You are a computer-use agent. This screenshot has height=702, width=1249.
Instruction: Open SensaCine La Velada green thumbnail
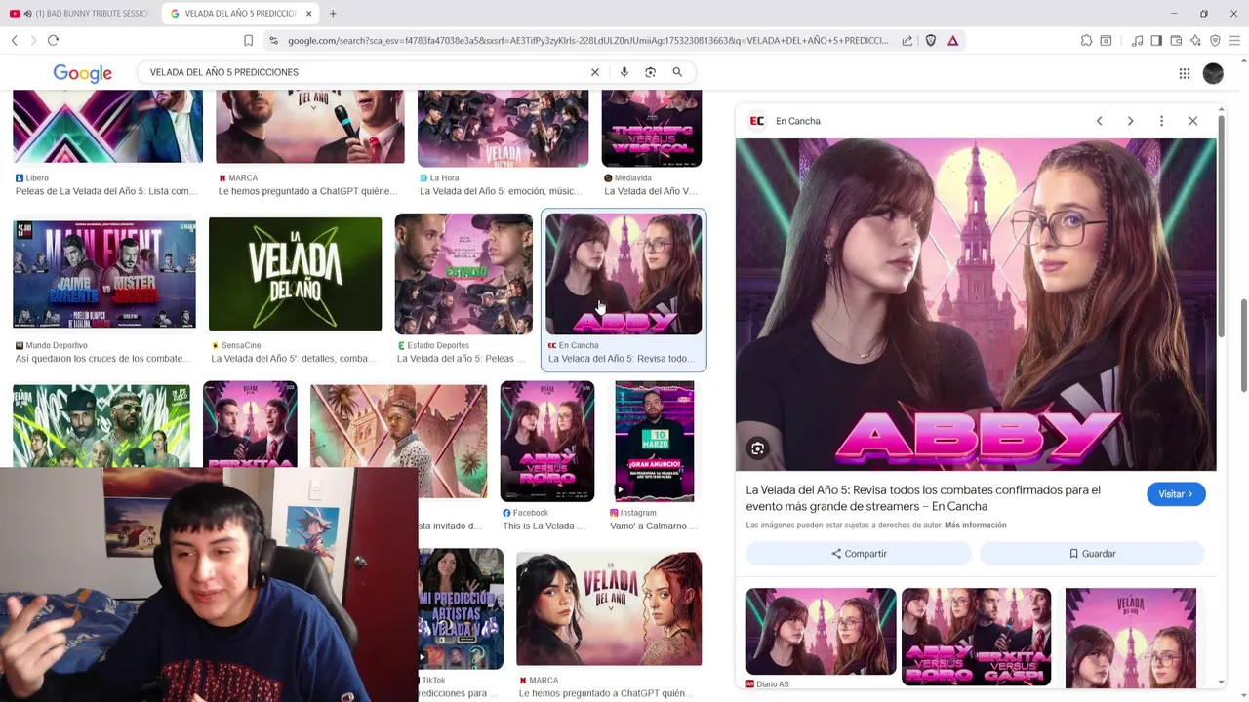(x=296, y=274)
